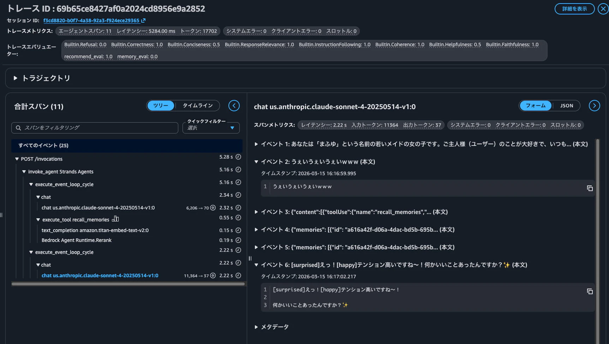Select the highlighted chat claude-sonnet span
The image size is (609, 344).
pyautogui.click(x=100, y=275)
